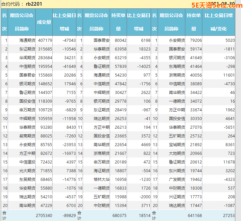Click 宝城期货 in the short positions list
The image size is (243, 221).
177,144
